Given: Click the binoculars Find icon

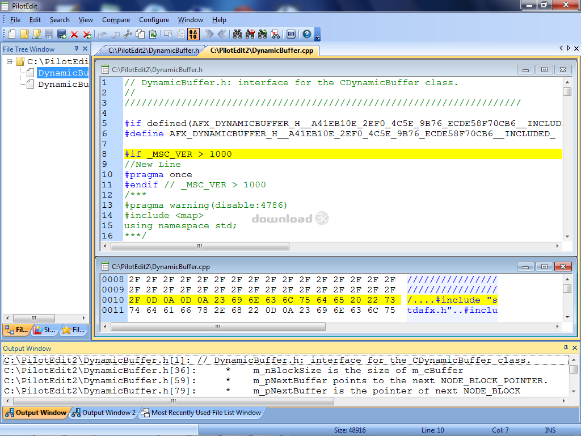Looking at the screenshot, I should tap(237, 35).
